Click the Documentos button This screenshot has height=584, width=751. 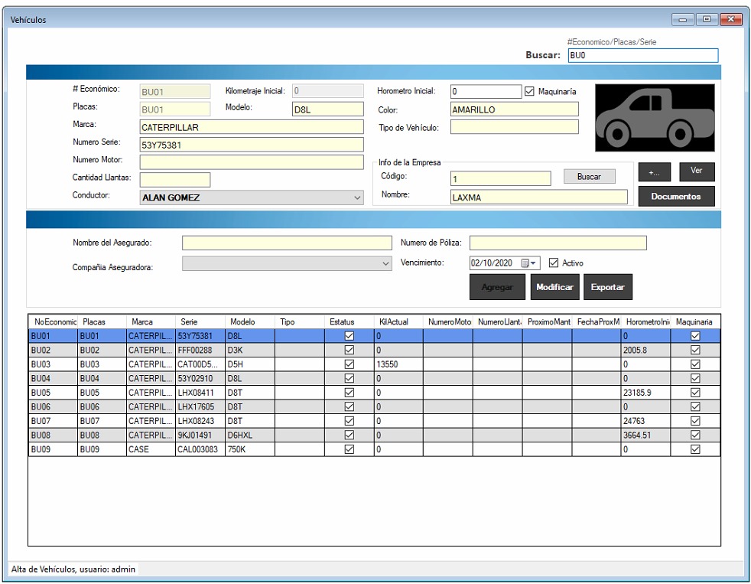tap(676, 197)
